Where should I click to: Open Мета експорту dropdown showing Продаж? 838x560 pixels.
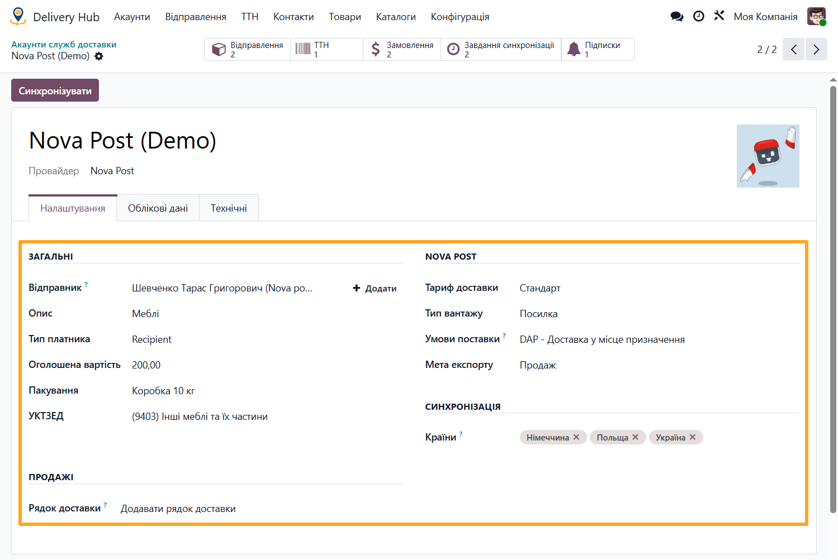(660, 365)
